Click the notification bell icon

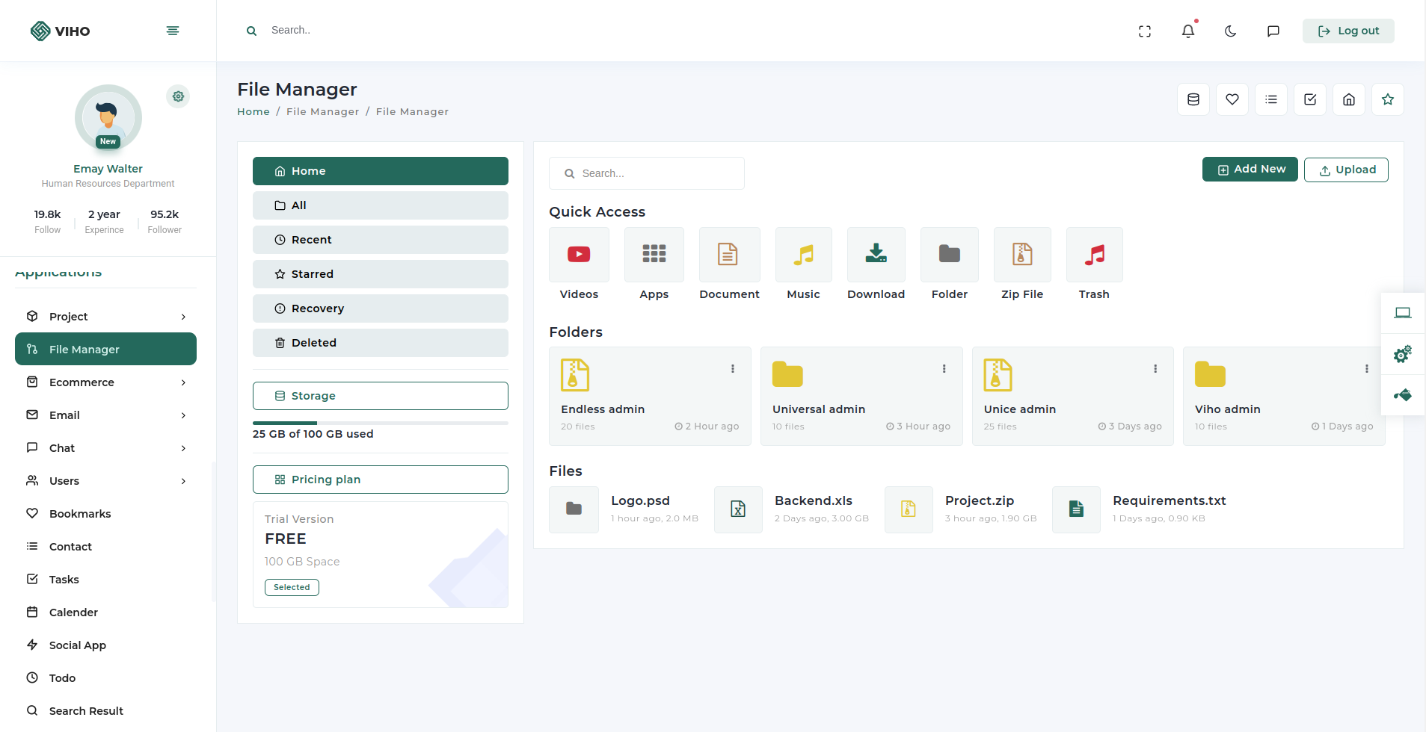pyautogui.click(x=1187, y=31)
